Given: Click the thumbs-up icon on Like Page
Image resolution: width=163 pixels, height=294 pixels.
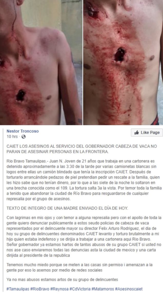Looking at the screenshot, I should pos(137,133).
